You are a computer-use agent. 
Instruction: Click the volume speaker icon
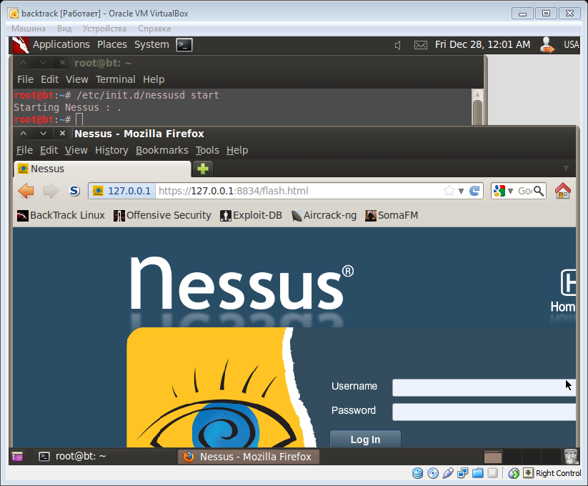(398, 45)
